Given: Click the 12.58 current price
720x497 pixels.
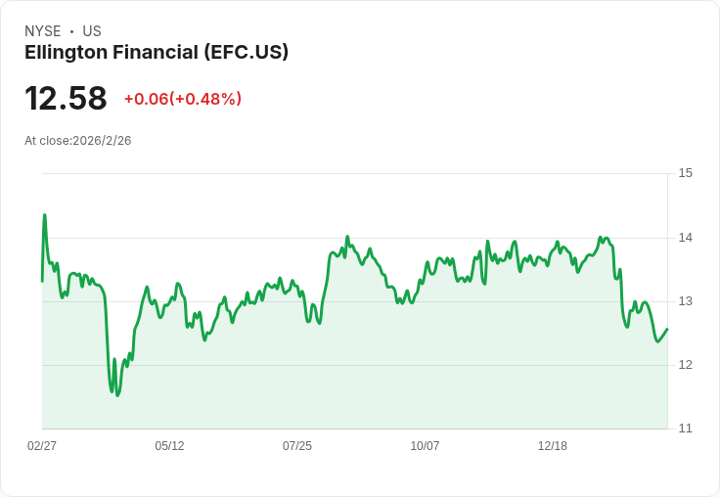Looking at the screenshot, I should tap(66, 99).
